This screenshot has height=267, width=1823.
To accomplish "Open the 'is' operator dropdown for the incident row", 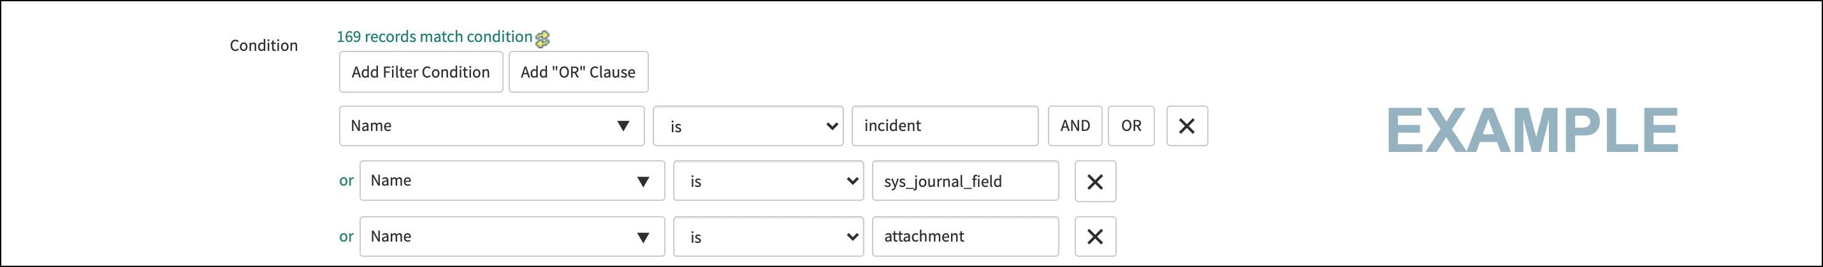I will pyautogui.click(x=747, y=127).
